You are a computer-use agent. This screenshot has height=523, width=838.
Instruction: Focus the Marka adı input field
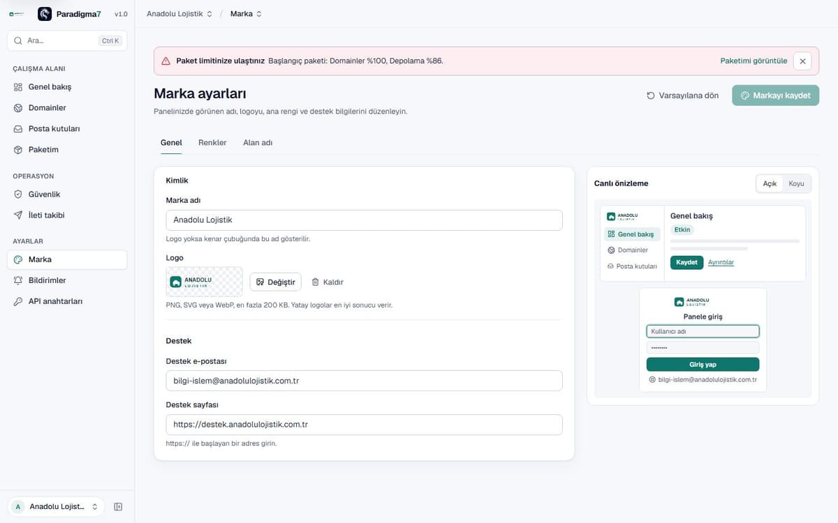point(364,220)
